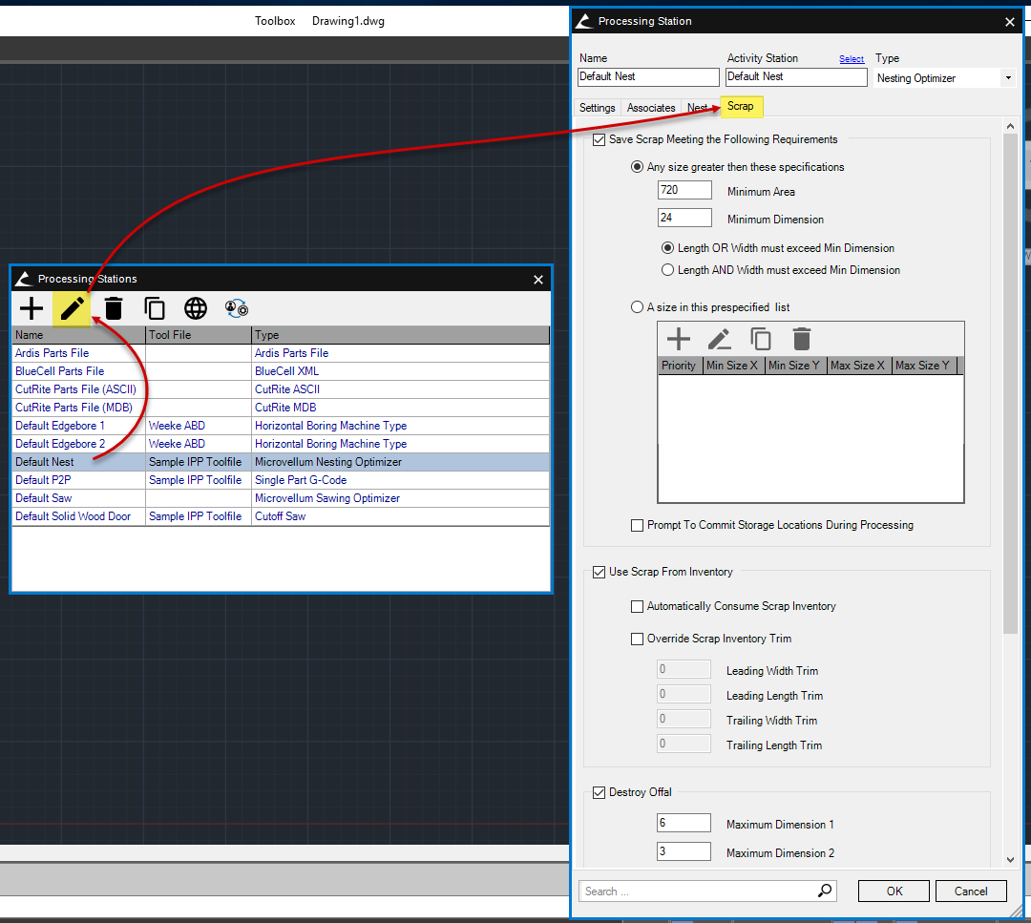
Task: Enable Automatically Consume Scrap Inventory
Action: click(x=638, y=606)
